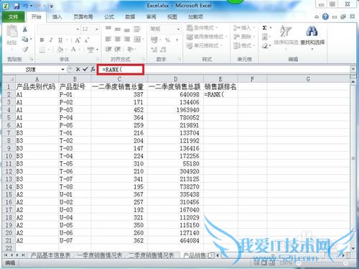Switch to the 页面布局 Page Layout tab
359x269 pixels.
point(83,17)
